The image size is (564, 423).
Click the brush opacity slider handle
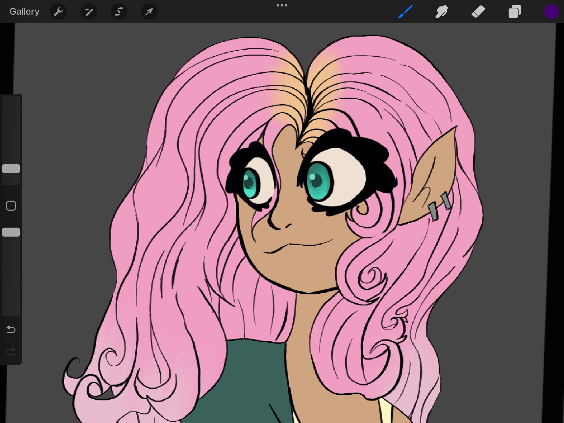11,232
